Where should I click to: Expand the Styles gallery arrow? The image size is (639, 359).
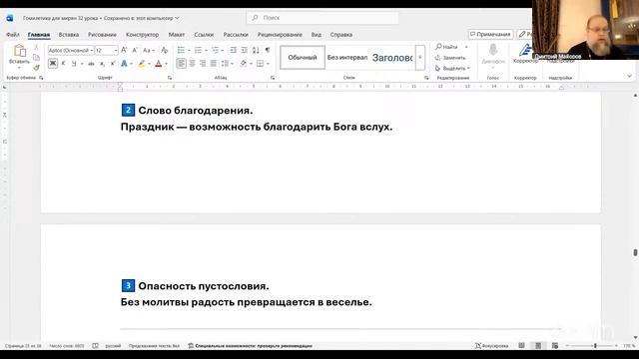coord(419,58)
